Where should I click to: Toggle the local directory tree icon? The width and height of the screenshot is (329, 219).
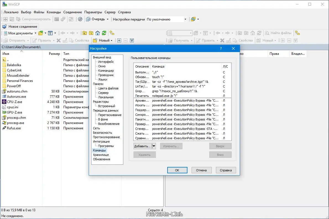tap(112, 33)
